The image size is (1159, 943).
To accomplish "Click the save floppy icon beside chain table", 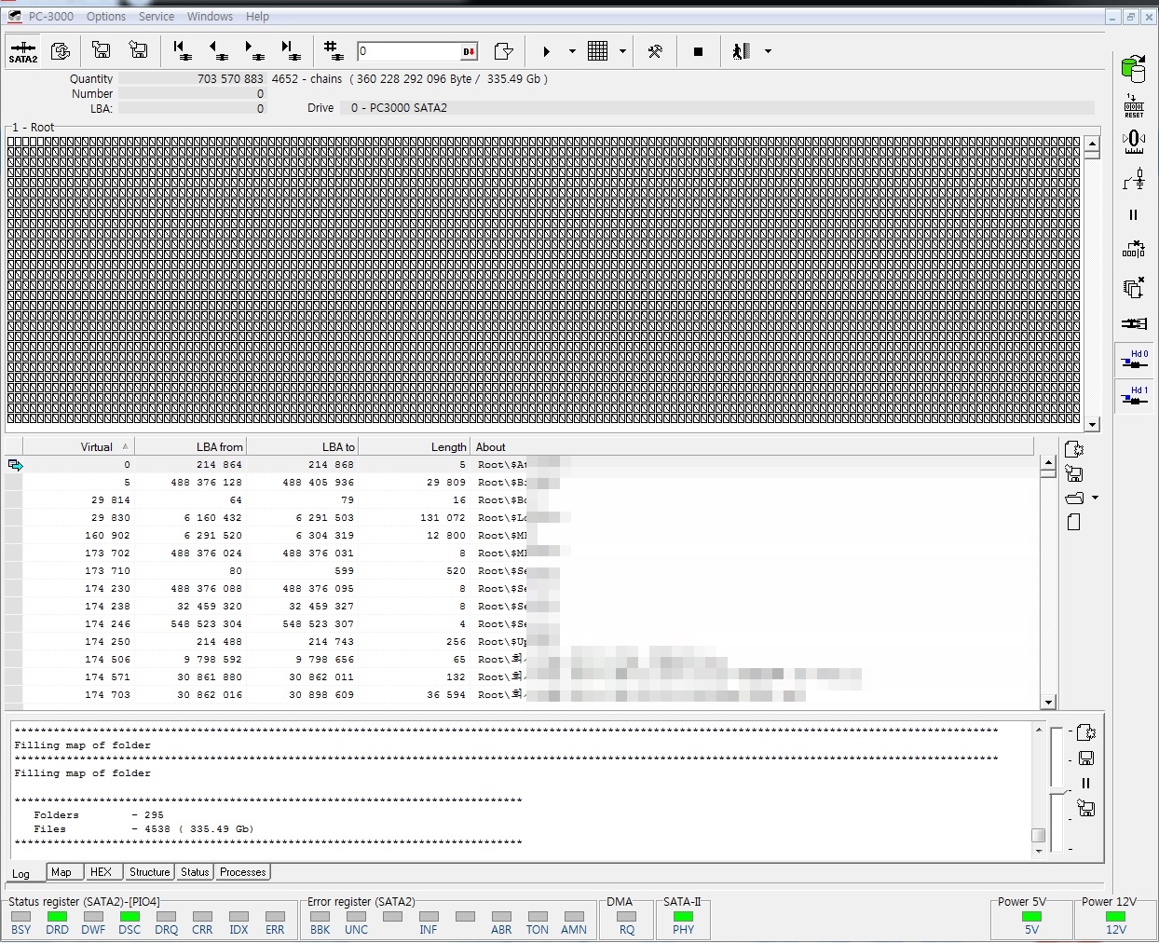I will [1074, 473].
